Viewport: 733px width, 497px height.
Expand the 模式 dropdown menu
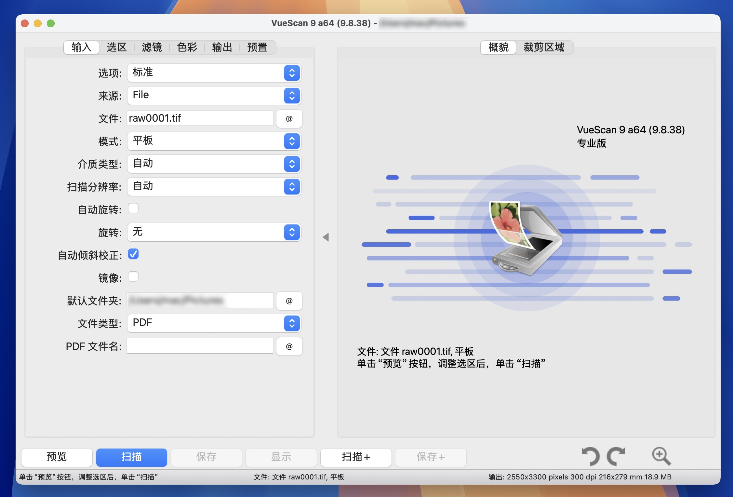click(292, 140)
